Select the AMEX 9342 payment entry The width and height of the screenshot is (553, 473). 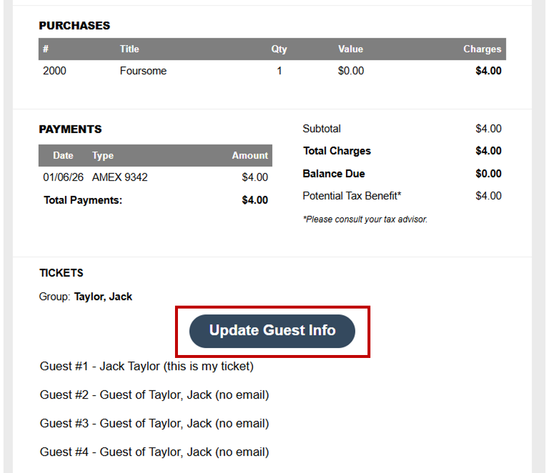pos(120,177)
